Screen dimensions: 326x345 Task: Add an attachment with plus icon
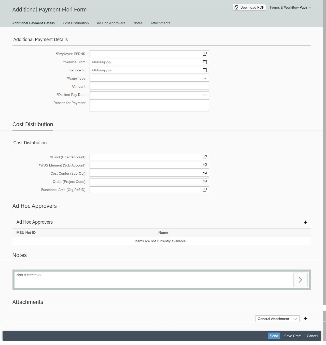pyautogui.click(x=305, y=318)
